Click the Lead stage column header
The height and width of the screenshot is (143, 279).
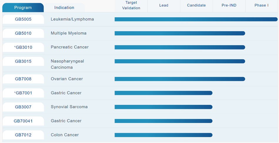[x=164, y=5]
